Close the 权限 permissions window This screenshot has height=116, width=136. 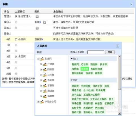pos(131,5)
